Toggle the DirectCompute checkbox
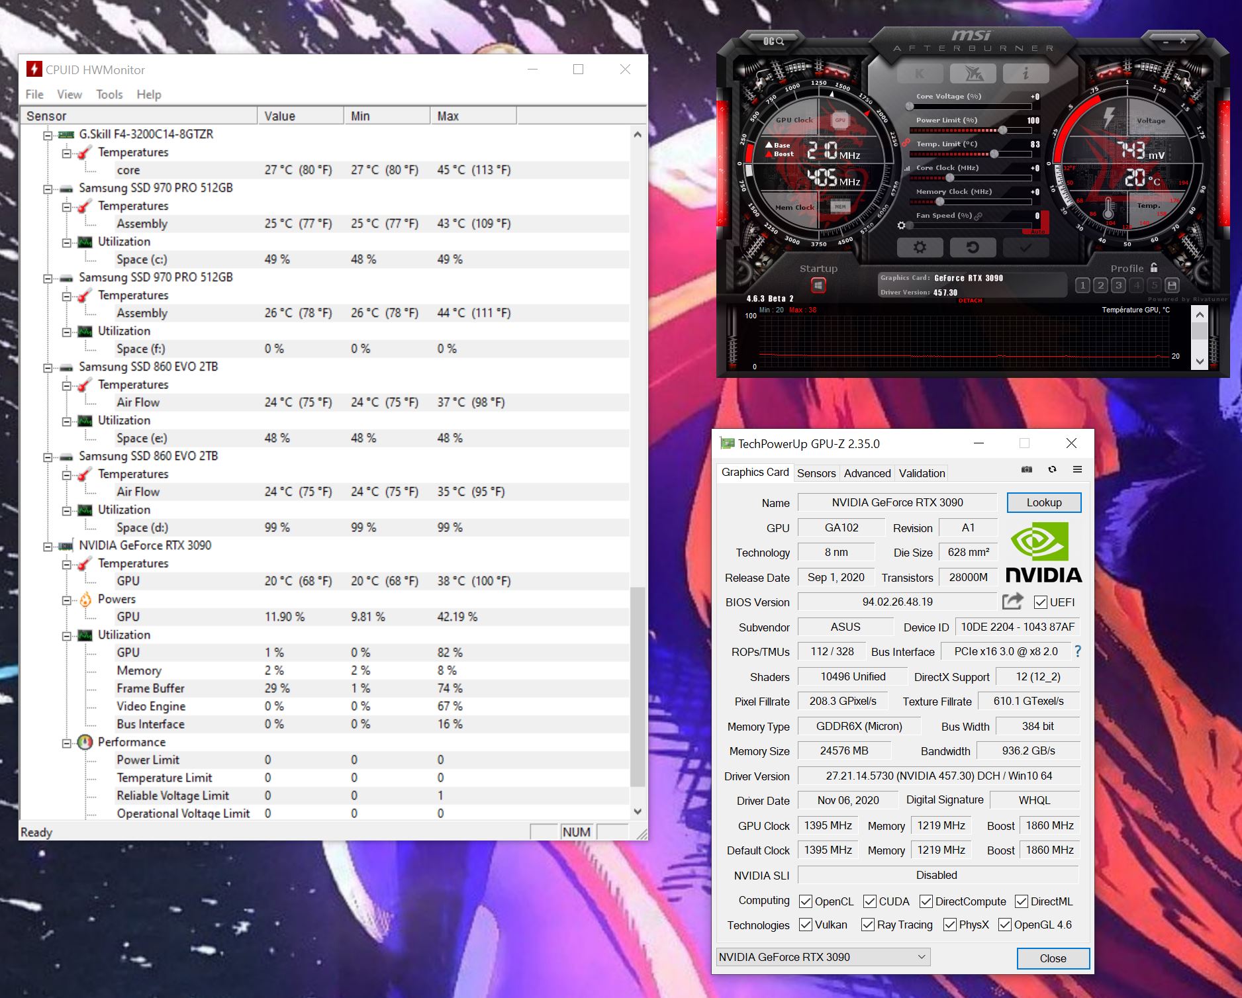1242x998 pixels. (x=926, y=901)
